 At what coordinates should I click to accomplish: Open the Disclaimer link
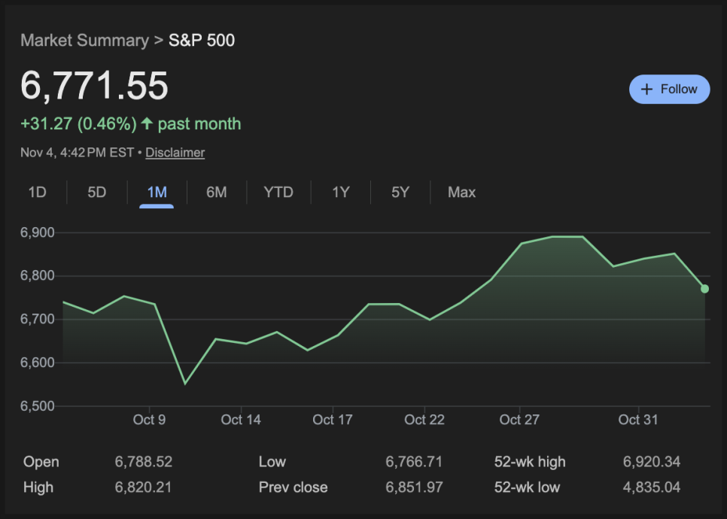pyautogui.click(x=175, y=153)
